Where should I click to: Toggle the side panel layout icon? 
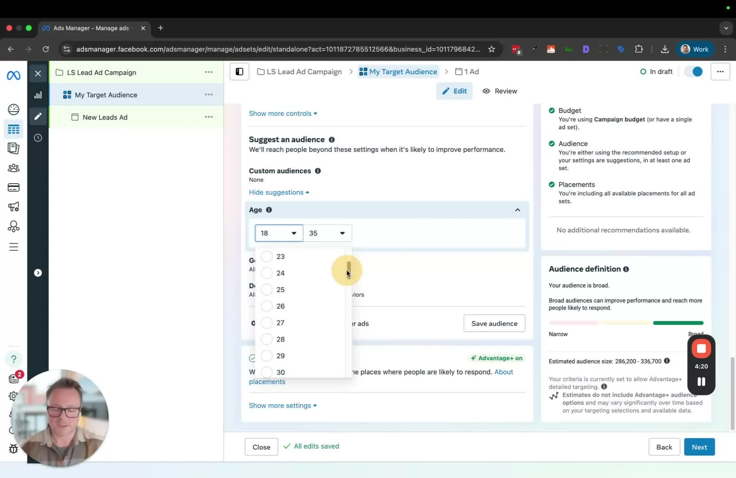[239, 72]
